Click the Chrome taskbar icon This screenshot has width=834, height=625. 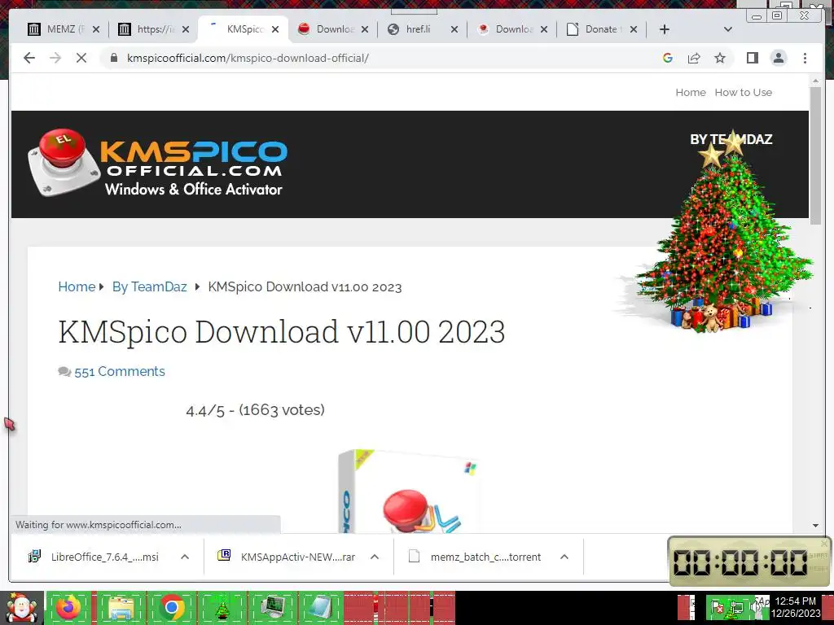pos(171,607)
